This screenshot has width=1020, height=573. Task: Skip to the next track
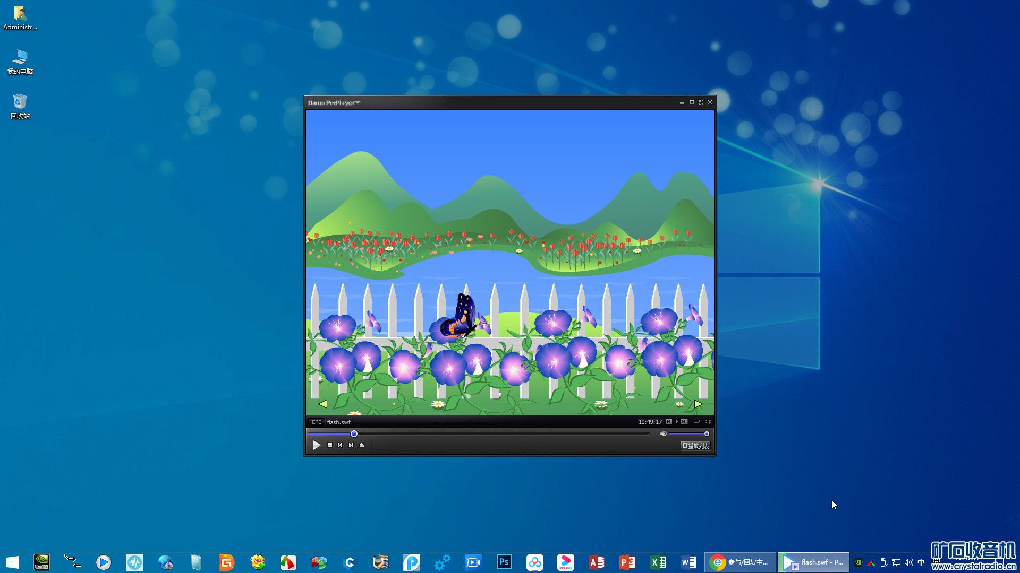pos(351,445)
